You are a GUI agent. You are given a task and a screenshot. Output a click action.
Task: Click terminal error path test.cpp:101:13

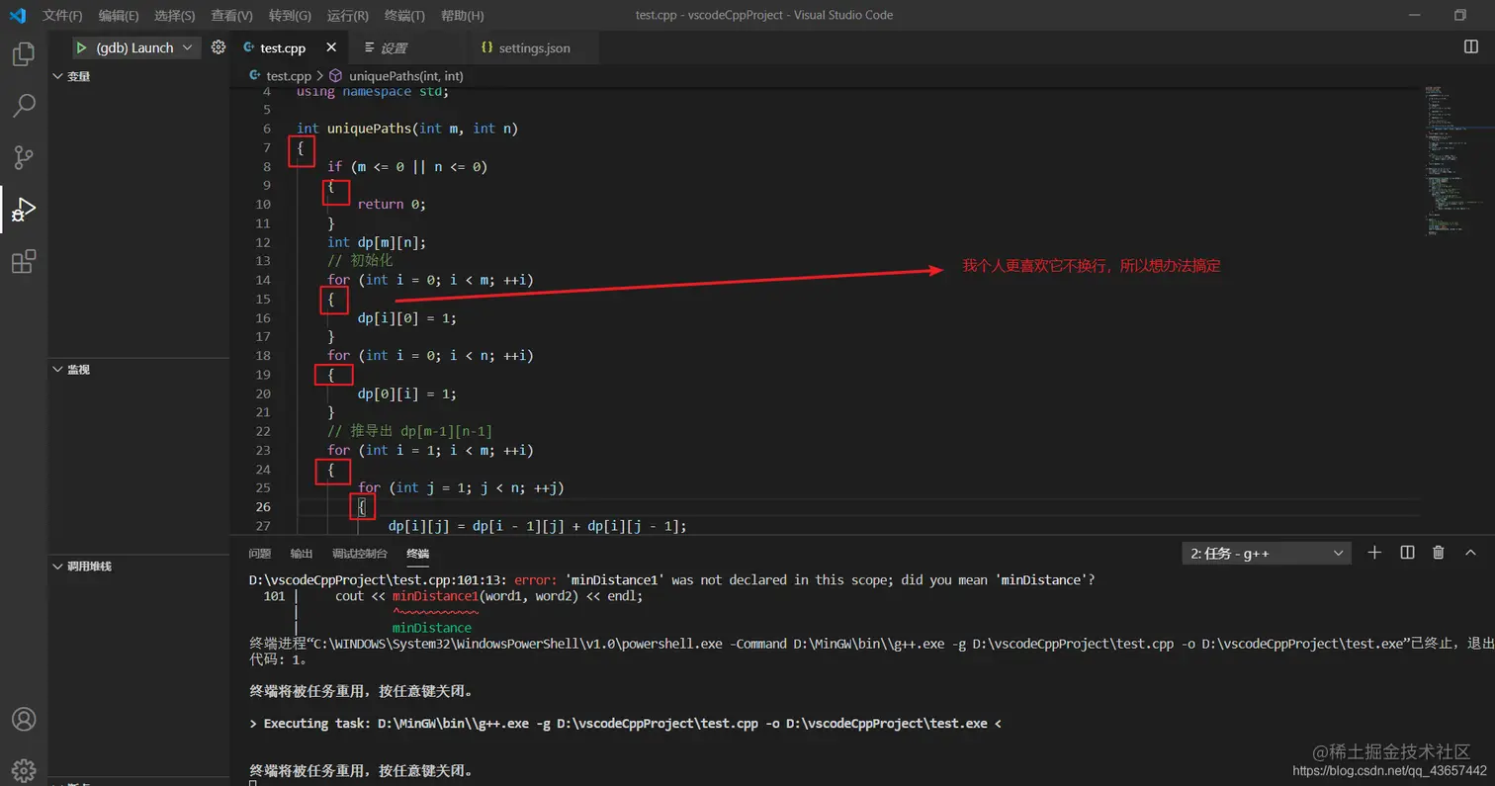(x=378, y=580)
